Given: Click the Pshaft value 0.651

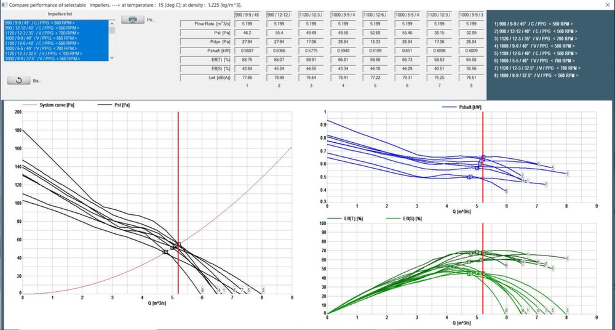Looking at the screenshot, I should 408,51.
